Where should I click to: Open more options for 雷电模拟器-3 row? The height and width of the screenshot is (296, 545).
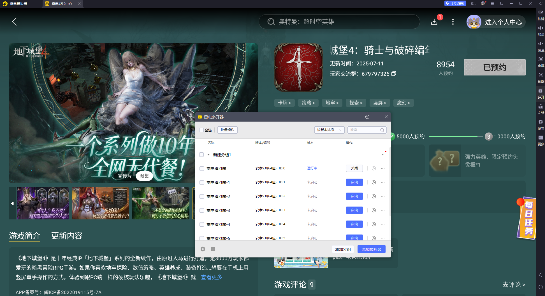pyautogui.click(x=383, y=210)
